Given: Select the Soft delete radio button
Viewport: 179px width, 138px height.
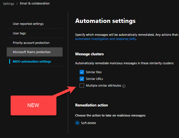Looking at the screenshot, I should tap(77, 123).
